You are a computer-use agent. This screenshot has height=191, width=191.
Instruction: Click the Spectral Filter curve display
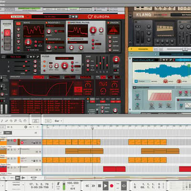tap(78, 31)
